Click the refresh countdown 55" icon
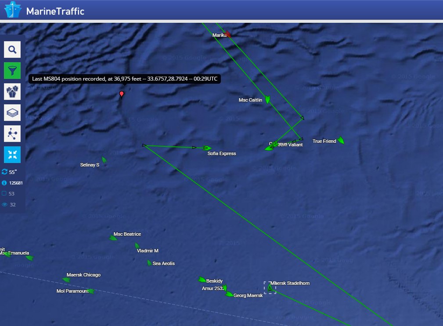The width and height of the screenshot is (443, 326). click(x=4, y=172)
